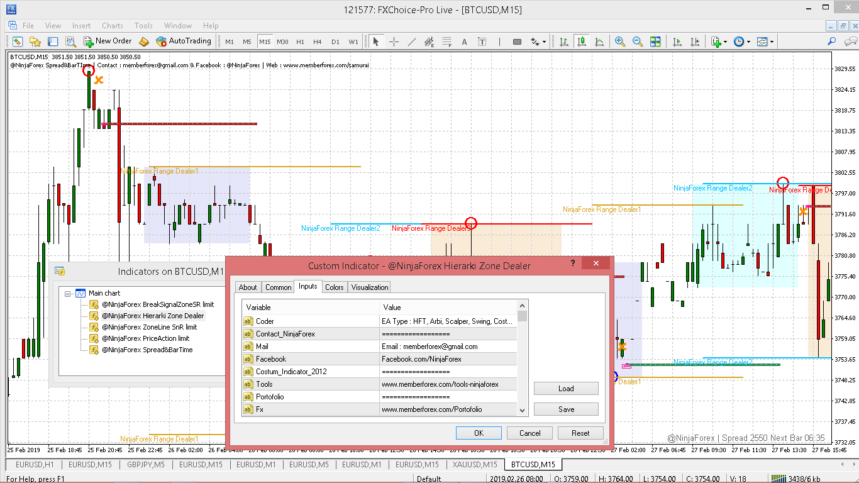This screenshot has width=859, height=483.
Task: Click the New Order toolbar button
Action: pos(108,42)
